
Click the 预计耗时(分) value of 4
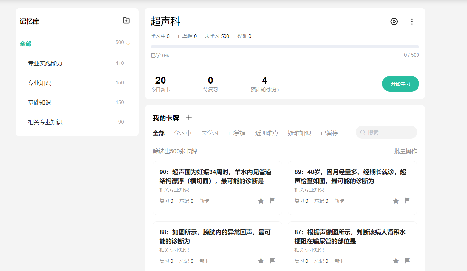[264, 80]
